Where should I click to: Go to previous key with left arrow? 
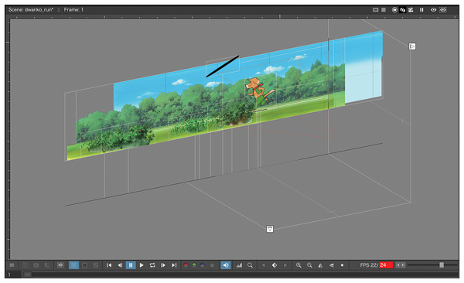click(264, 265)
